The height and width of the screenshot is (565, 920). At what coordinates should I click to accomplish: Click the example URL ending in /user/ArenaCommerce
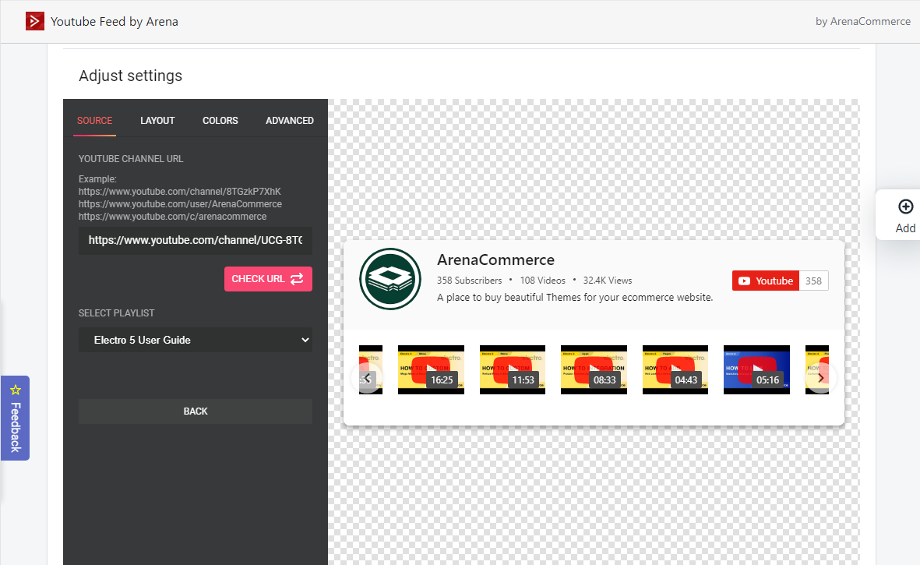180,204
